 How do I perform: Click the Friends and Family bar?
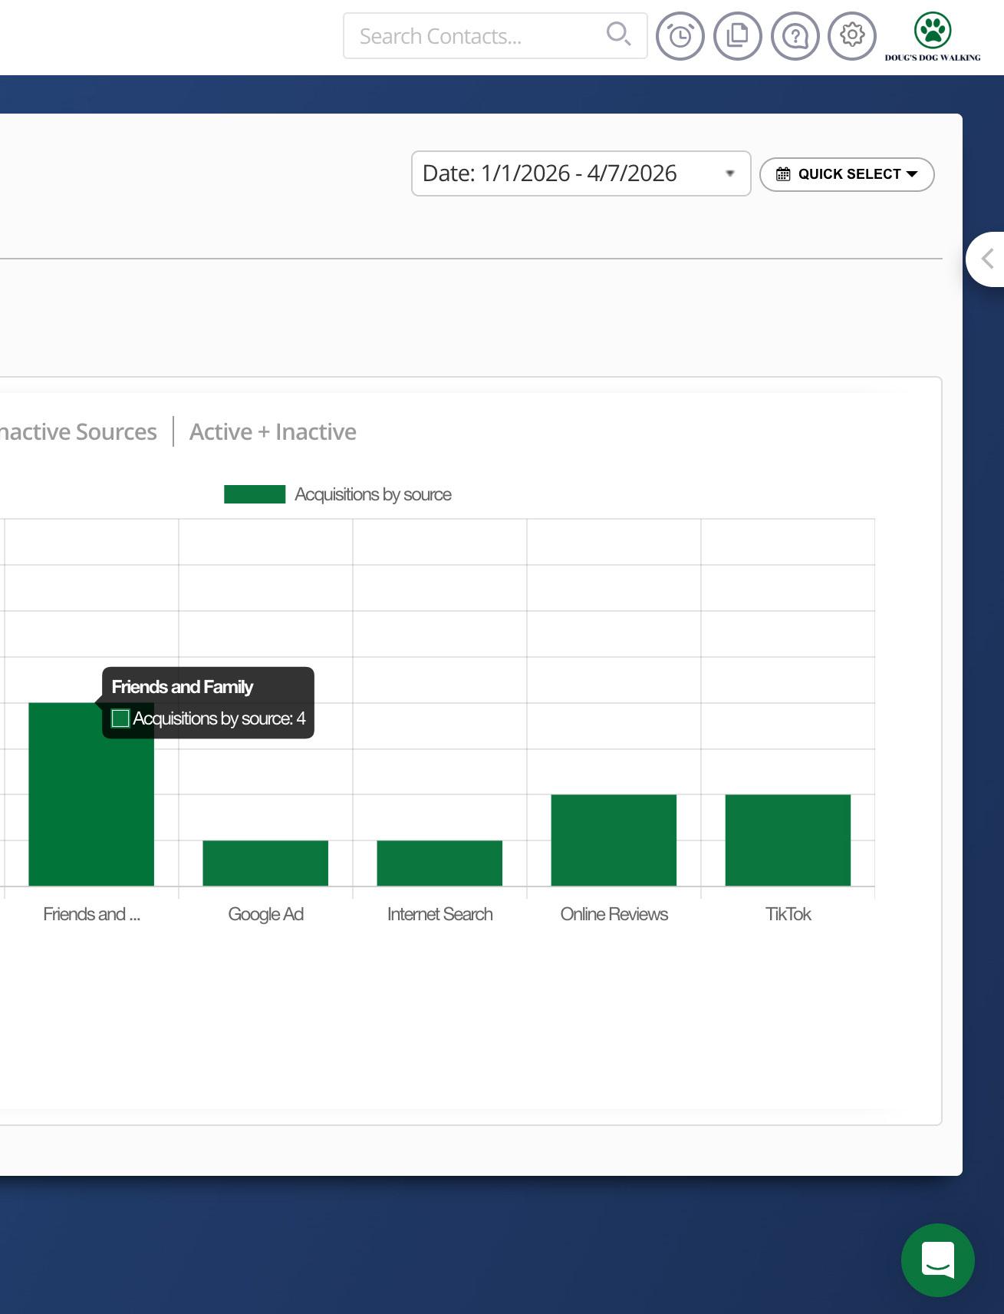91,794
